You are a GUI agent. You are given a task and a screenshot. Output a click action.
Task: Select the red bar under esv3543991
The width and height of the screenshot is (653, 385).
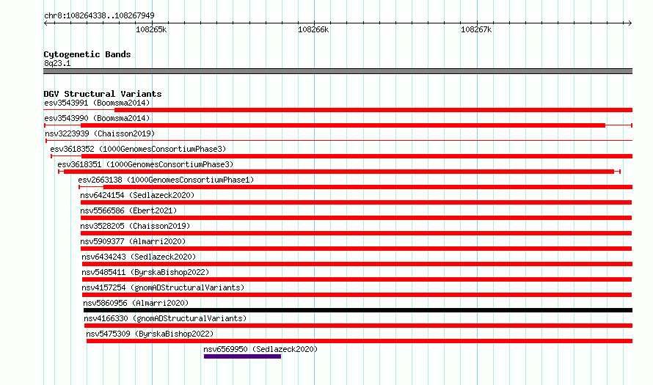pyautogui.click(x=373, y=110)
